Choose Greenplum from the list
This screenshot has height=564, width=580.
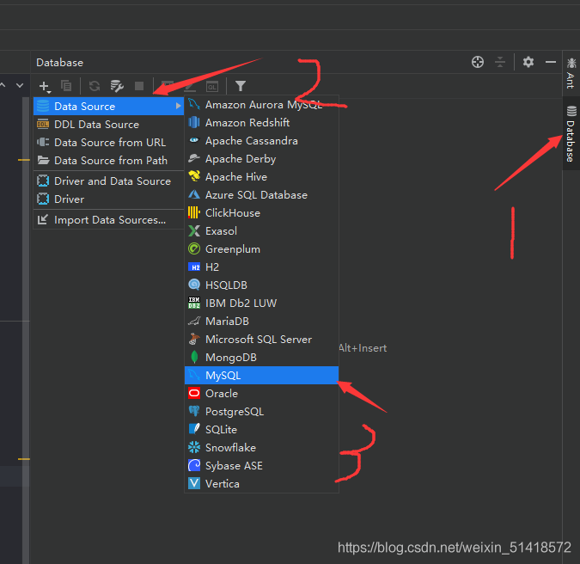click(x=261, y=249)
